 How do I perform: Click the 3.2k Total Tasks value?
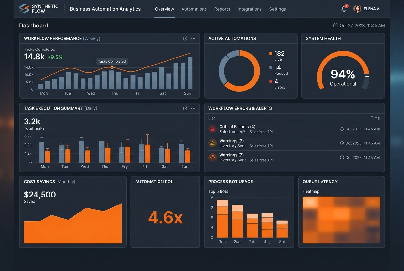32,121
